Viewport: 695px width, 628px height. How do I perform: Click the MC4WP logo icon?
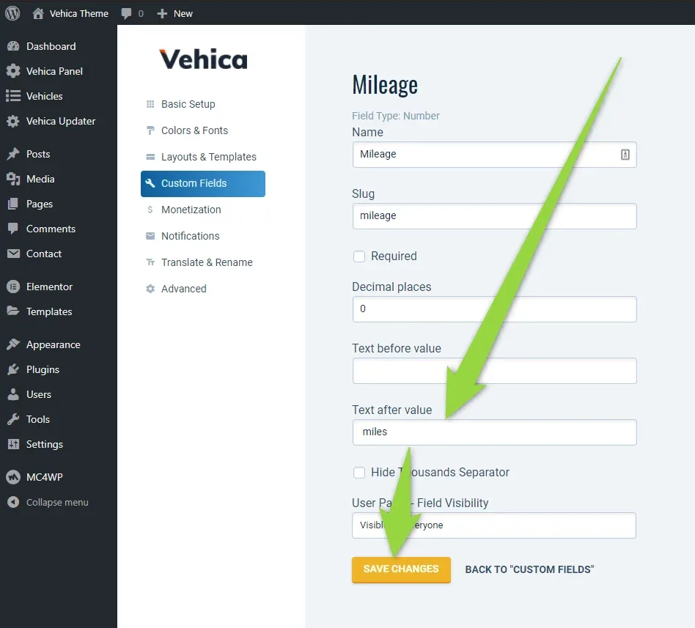click(13, 477)
